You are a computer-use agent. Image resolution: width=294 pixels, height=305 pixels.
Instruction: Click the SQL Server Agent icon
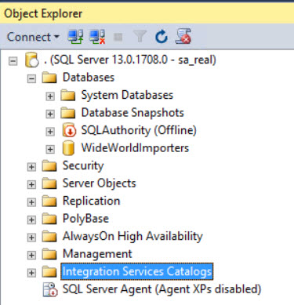pyautogui.click(x=50, y=289)
